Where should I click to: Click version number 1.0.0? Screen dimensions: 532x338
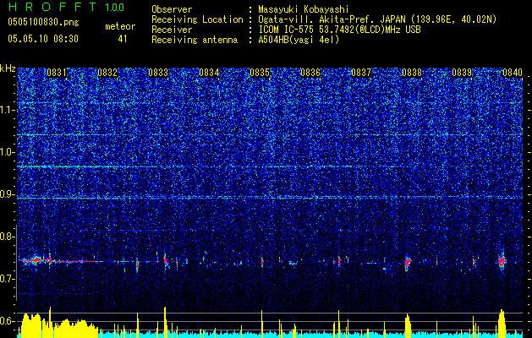click(115, 8)
